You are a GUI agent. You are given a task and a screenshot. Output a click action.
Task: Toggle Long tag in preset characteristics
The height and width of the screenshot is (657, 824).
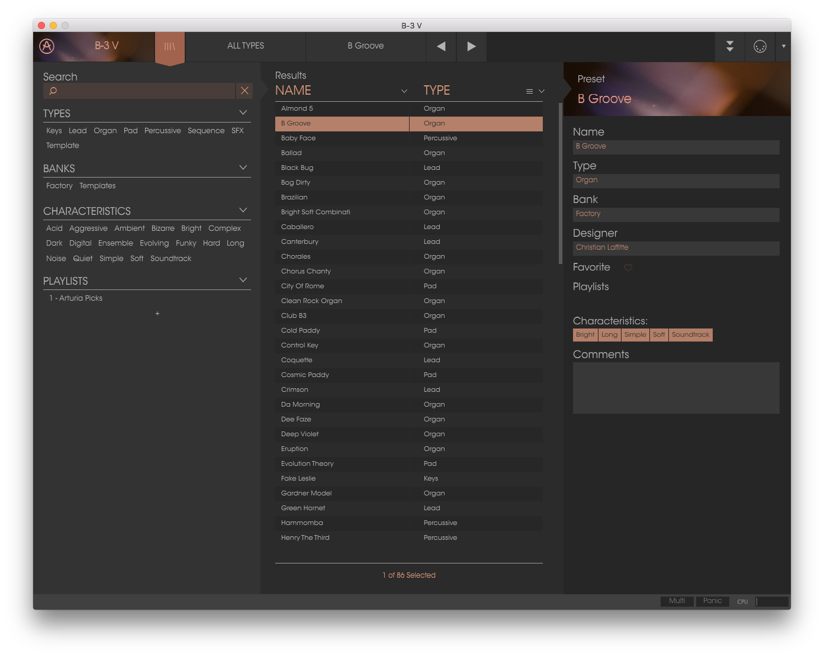(609, 335)
